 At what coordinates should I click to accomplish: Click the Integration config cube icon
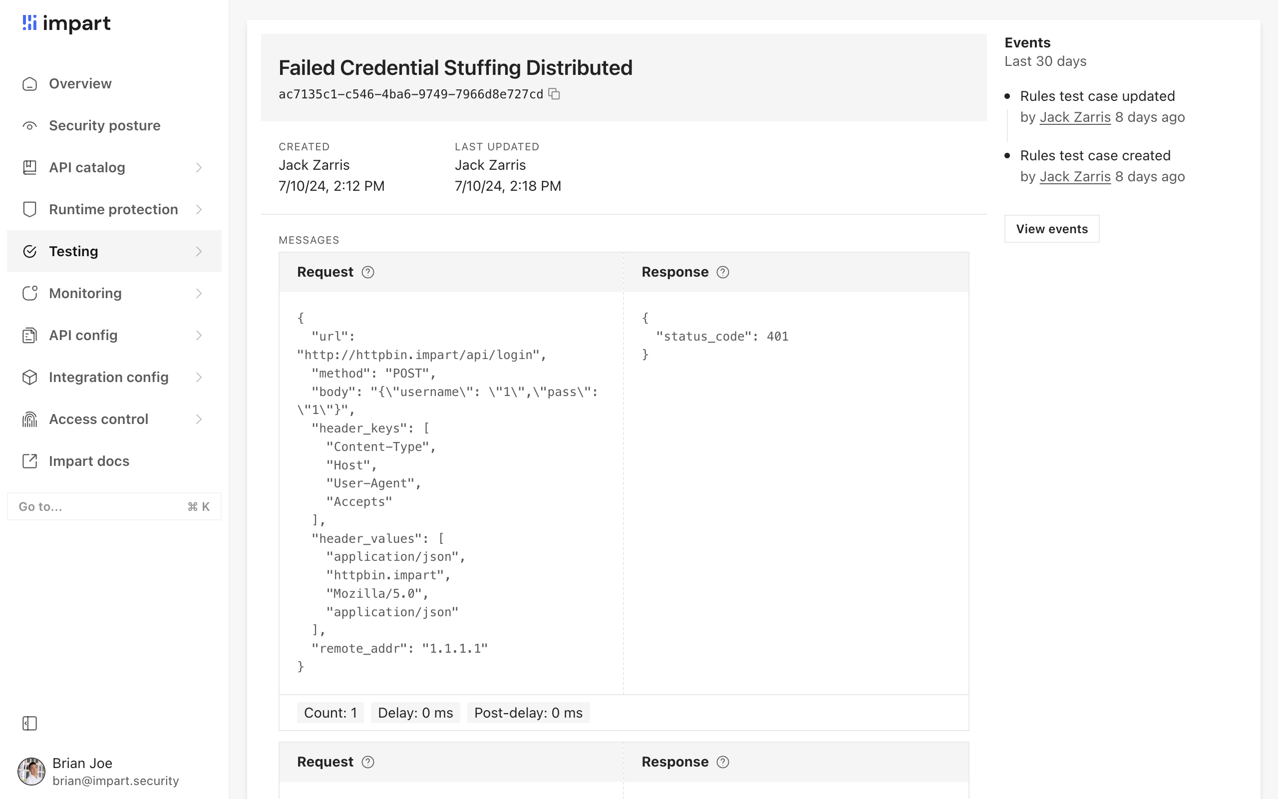click(x=29, y=378)
